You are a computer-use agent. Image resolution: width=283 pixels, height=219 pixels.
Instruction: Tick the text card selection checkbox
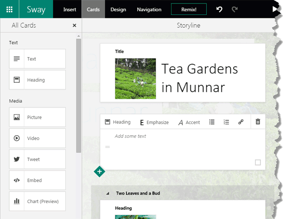pos(258,162)
